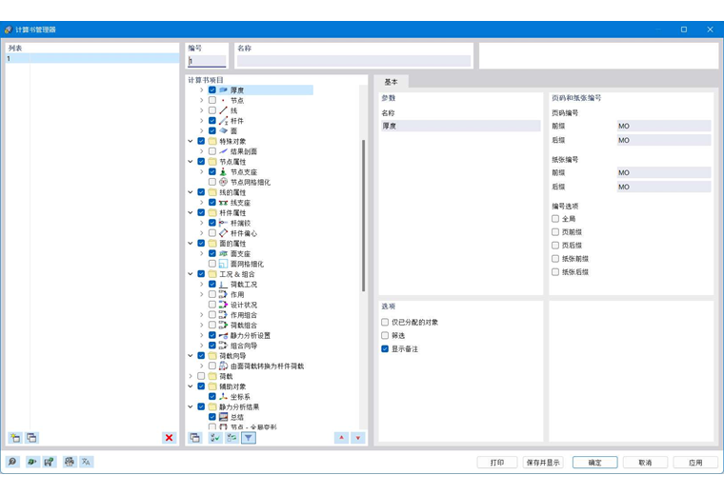Click the new report icon under the list
This screenshot has width=724, height=495.
point(15,438)
